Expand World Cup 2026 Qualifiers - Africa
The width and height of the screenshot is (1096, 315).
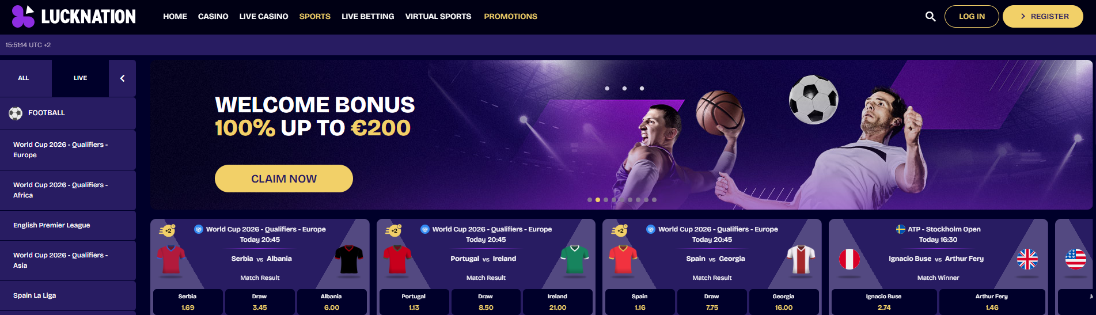click(68, 190)
